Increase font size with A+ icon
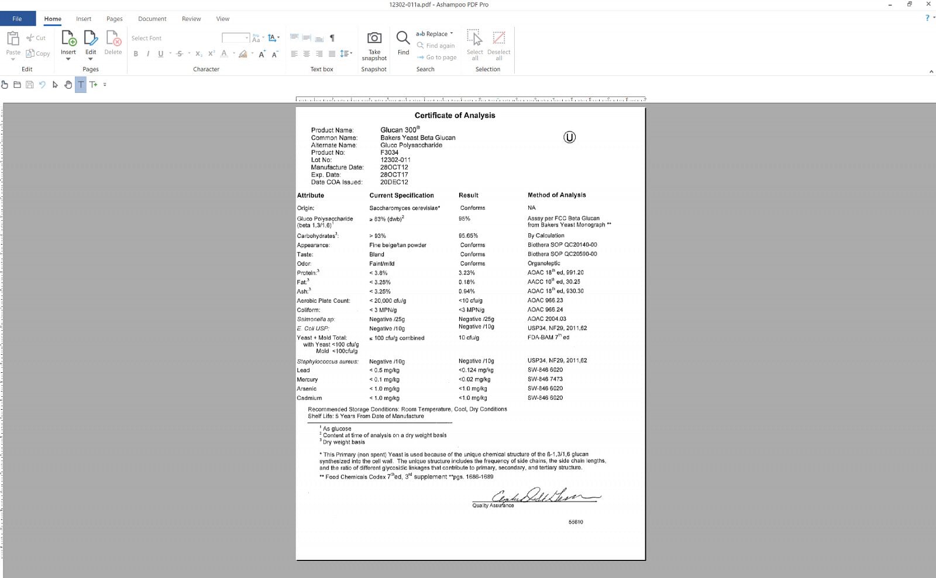The image size is (936, 578). point(262,54)
